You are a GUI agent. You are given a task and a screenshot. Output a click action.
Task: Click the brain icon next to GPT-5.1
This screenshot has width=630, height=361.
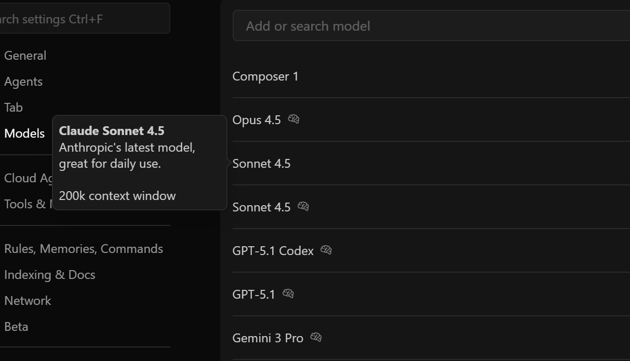tap(288, 294)
